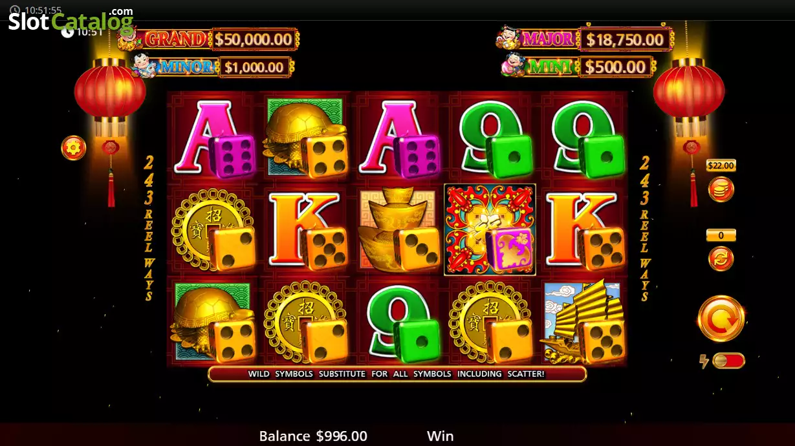Click the large spin button

721,319
